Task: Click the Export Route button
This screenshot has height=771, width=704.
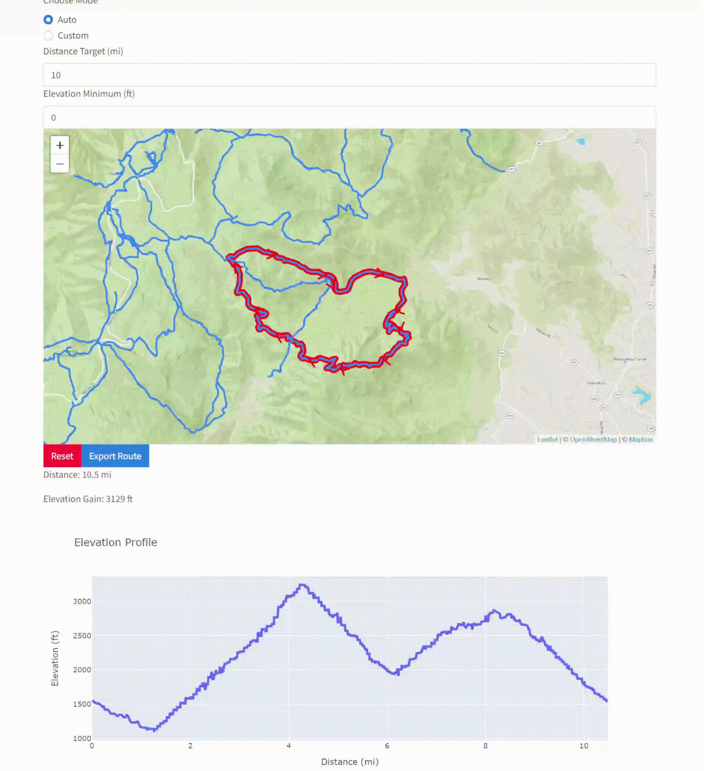Action: pos(115,456)
